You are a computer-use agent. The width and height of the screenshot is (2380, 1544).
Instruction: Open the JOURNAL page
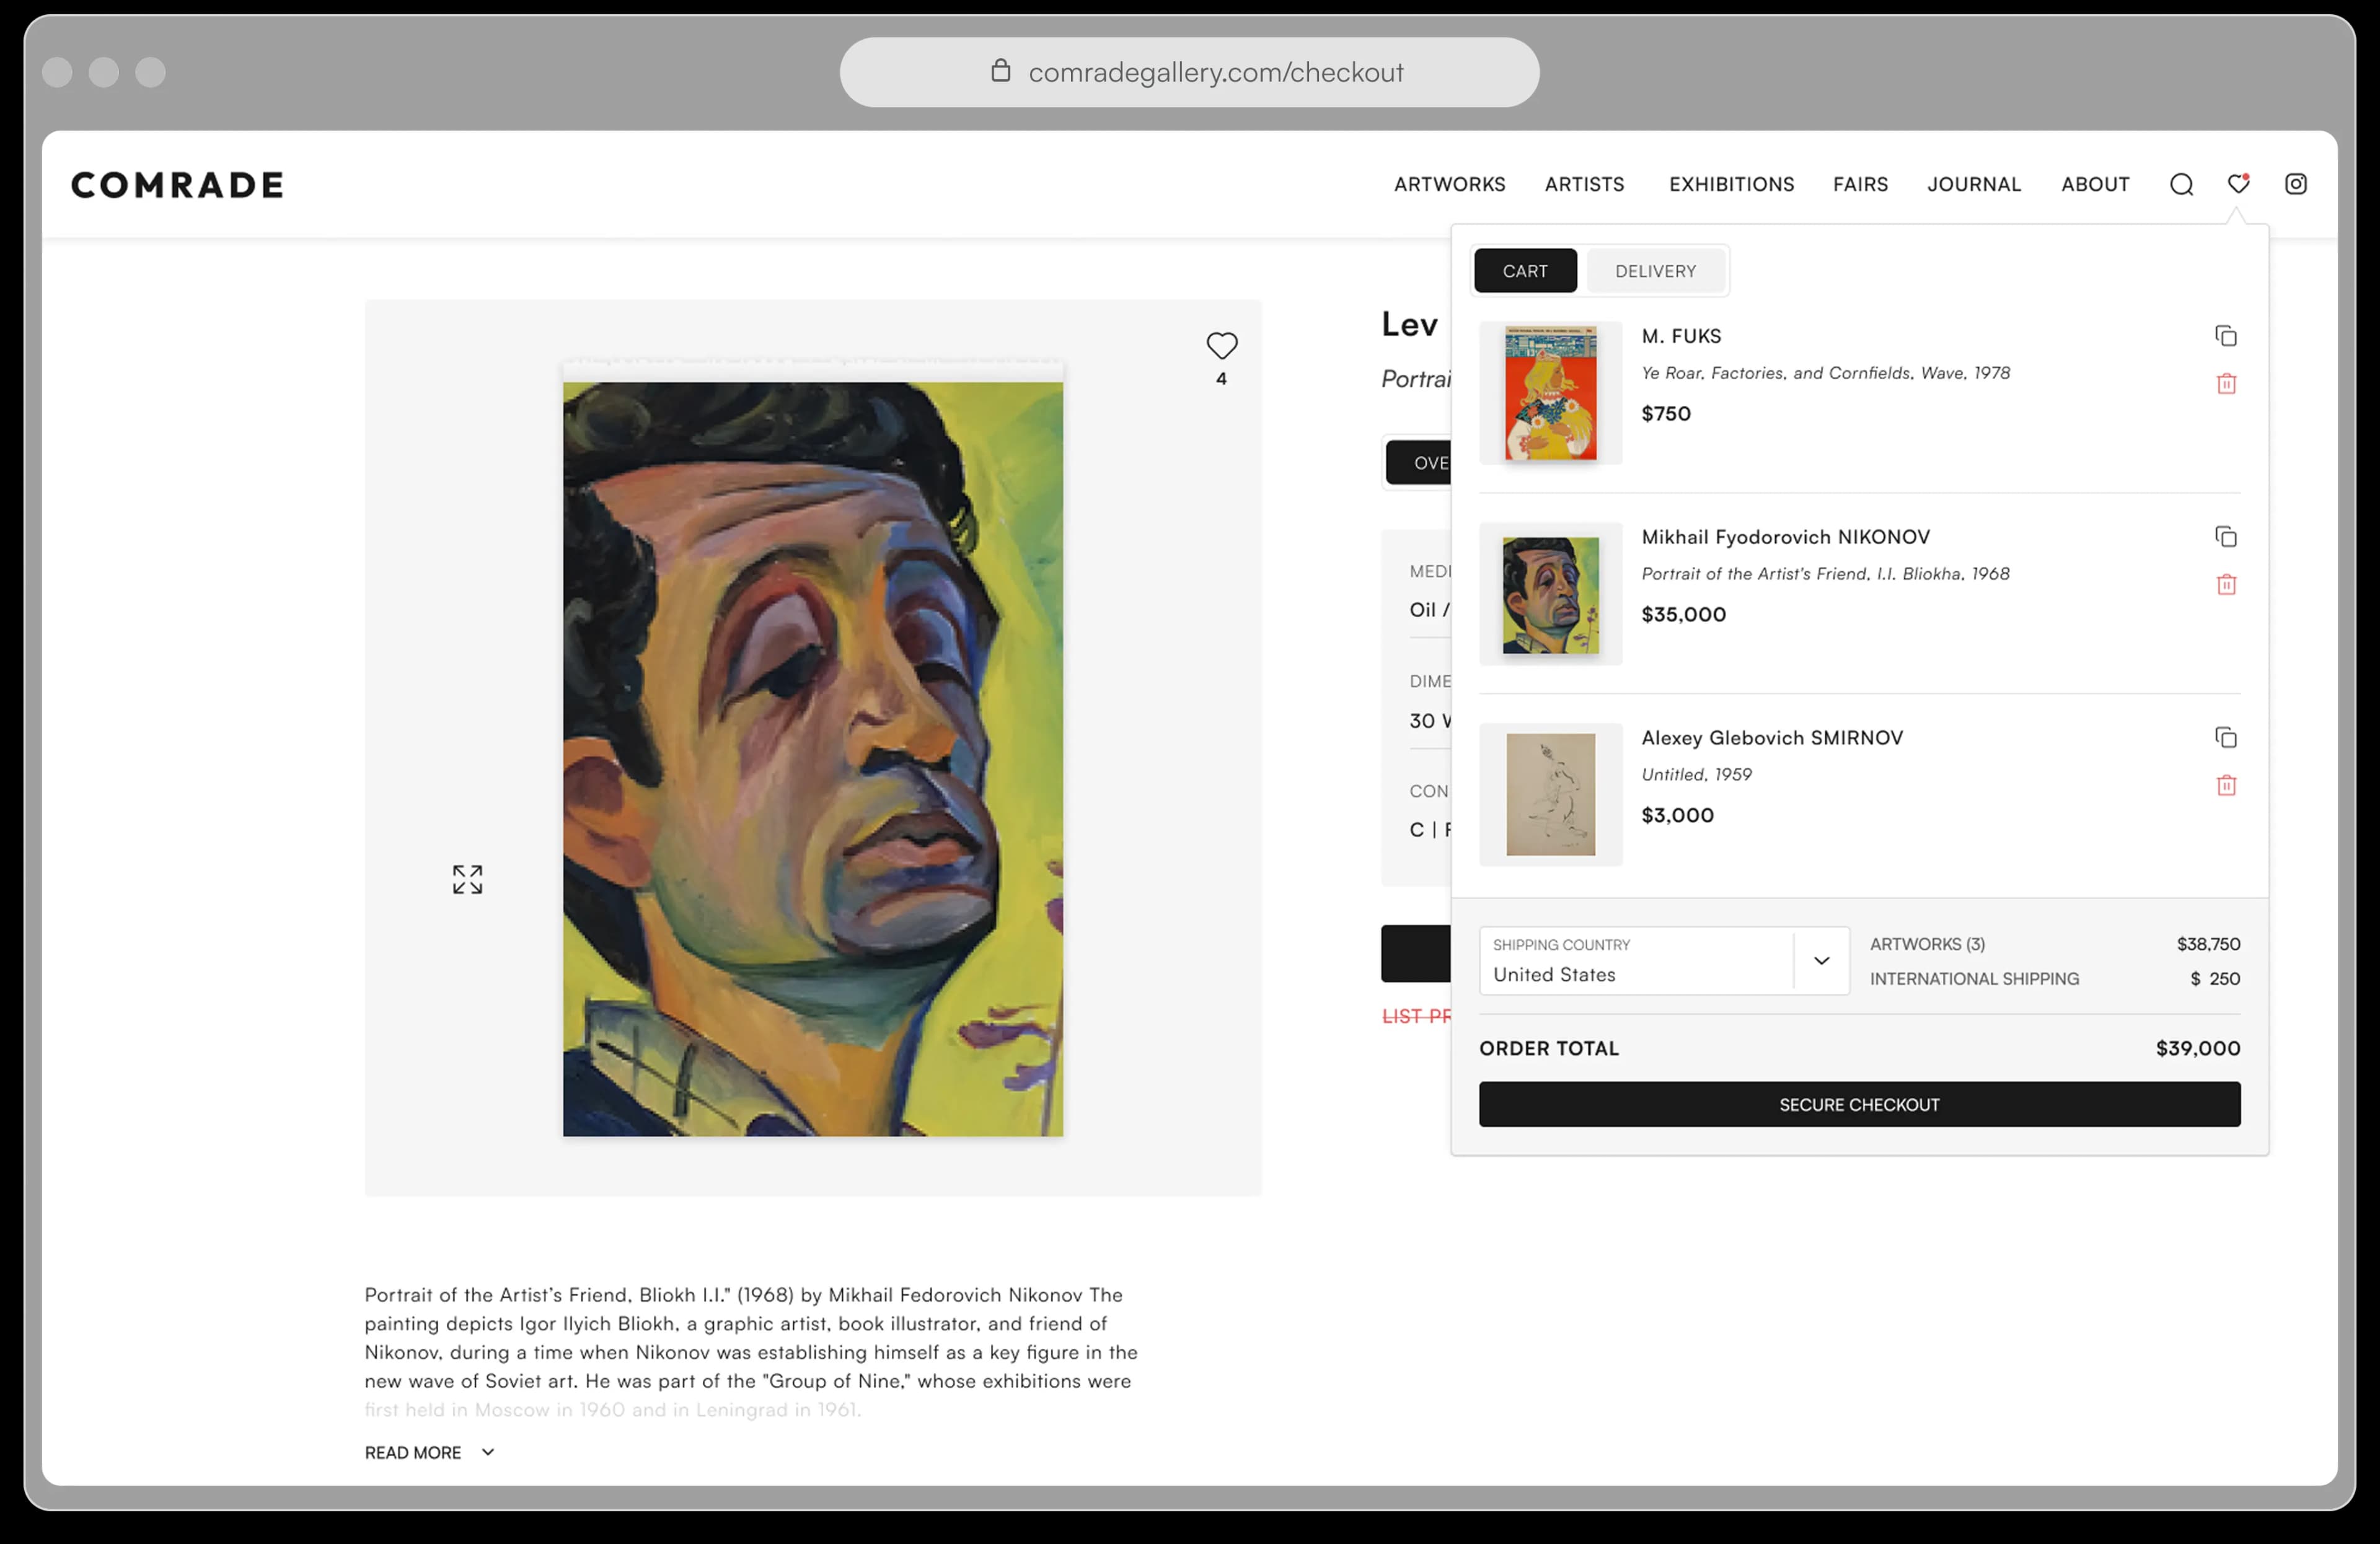coord(1974,184)
